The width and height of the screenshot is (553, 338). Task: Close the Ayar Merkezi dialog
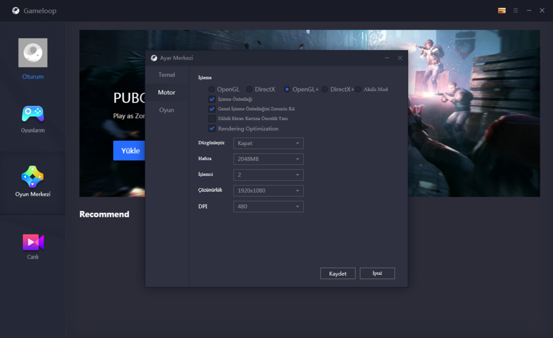400,58
